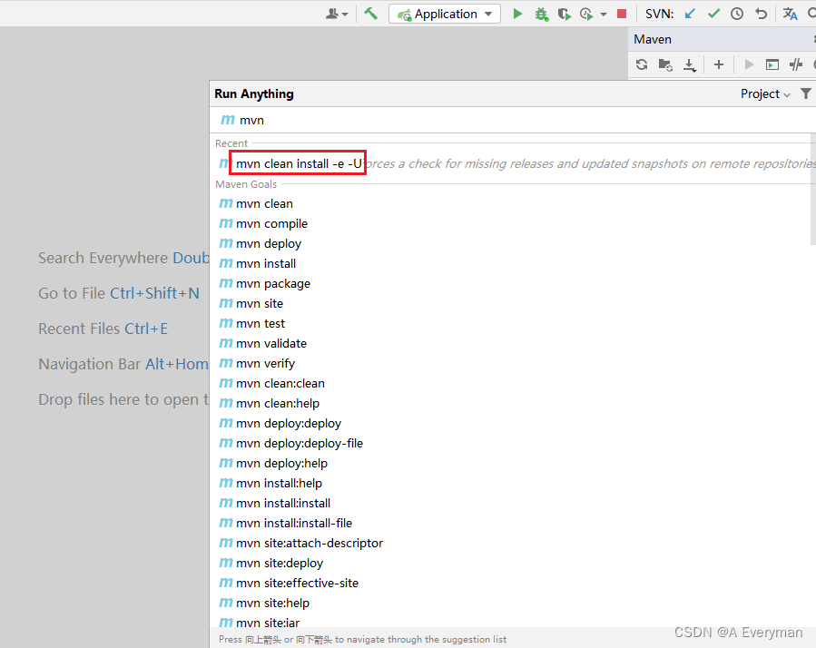Open the Project scope dropdown in Run Anything

point(763,93)
